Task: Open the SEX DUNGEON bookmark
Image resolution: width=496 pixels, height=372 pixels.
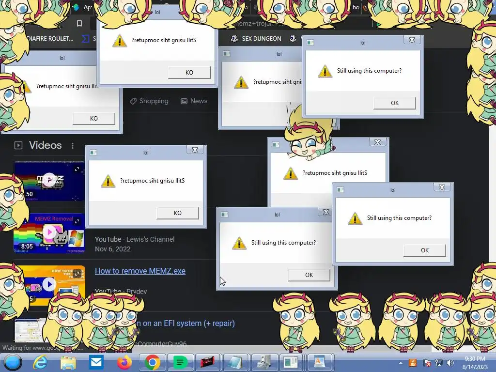Action: [256, 39]
